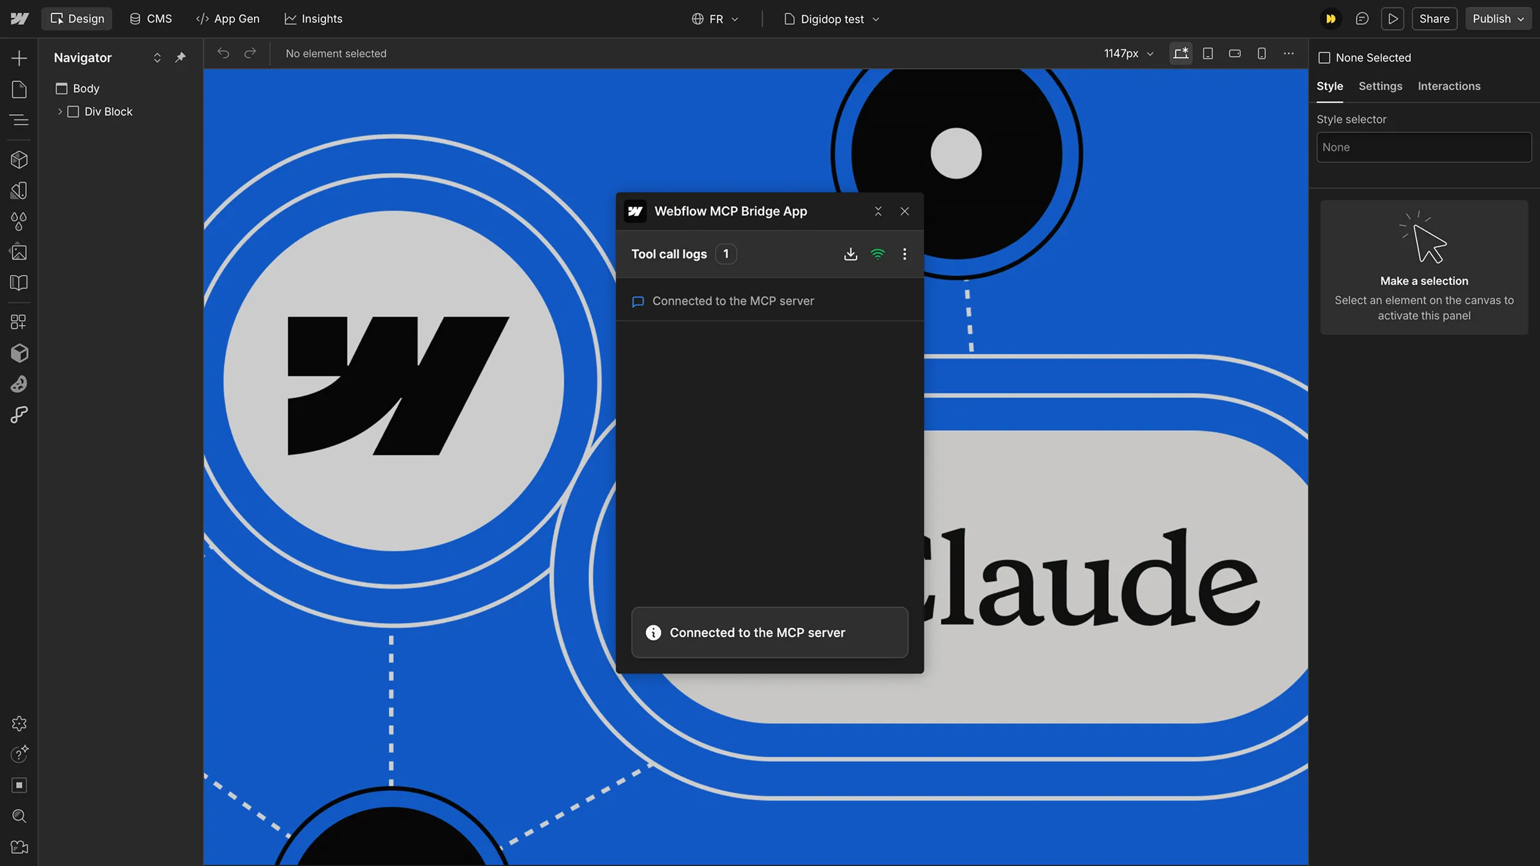Click the yellow user avatar
The image size is (1540, 866).
coord(1331,19)
